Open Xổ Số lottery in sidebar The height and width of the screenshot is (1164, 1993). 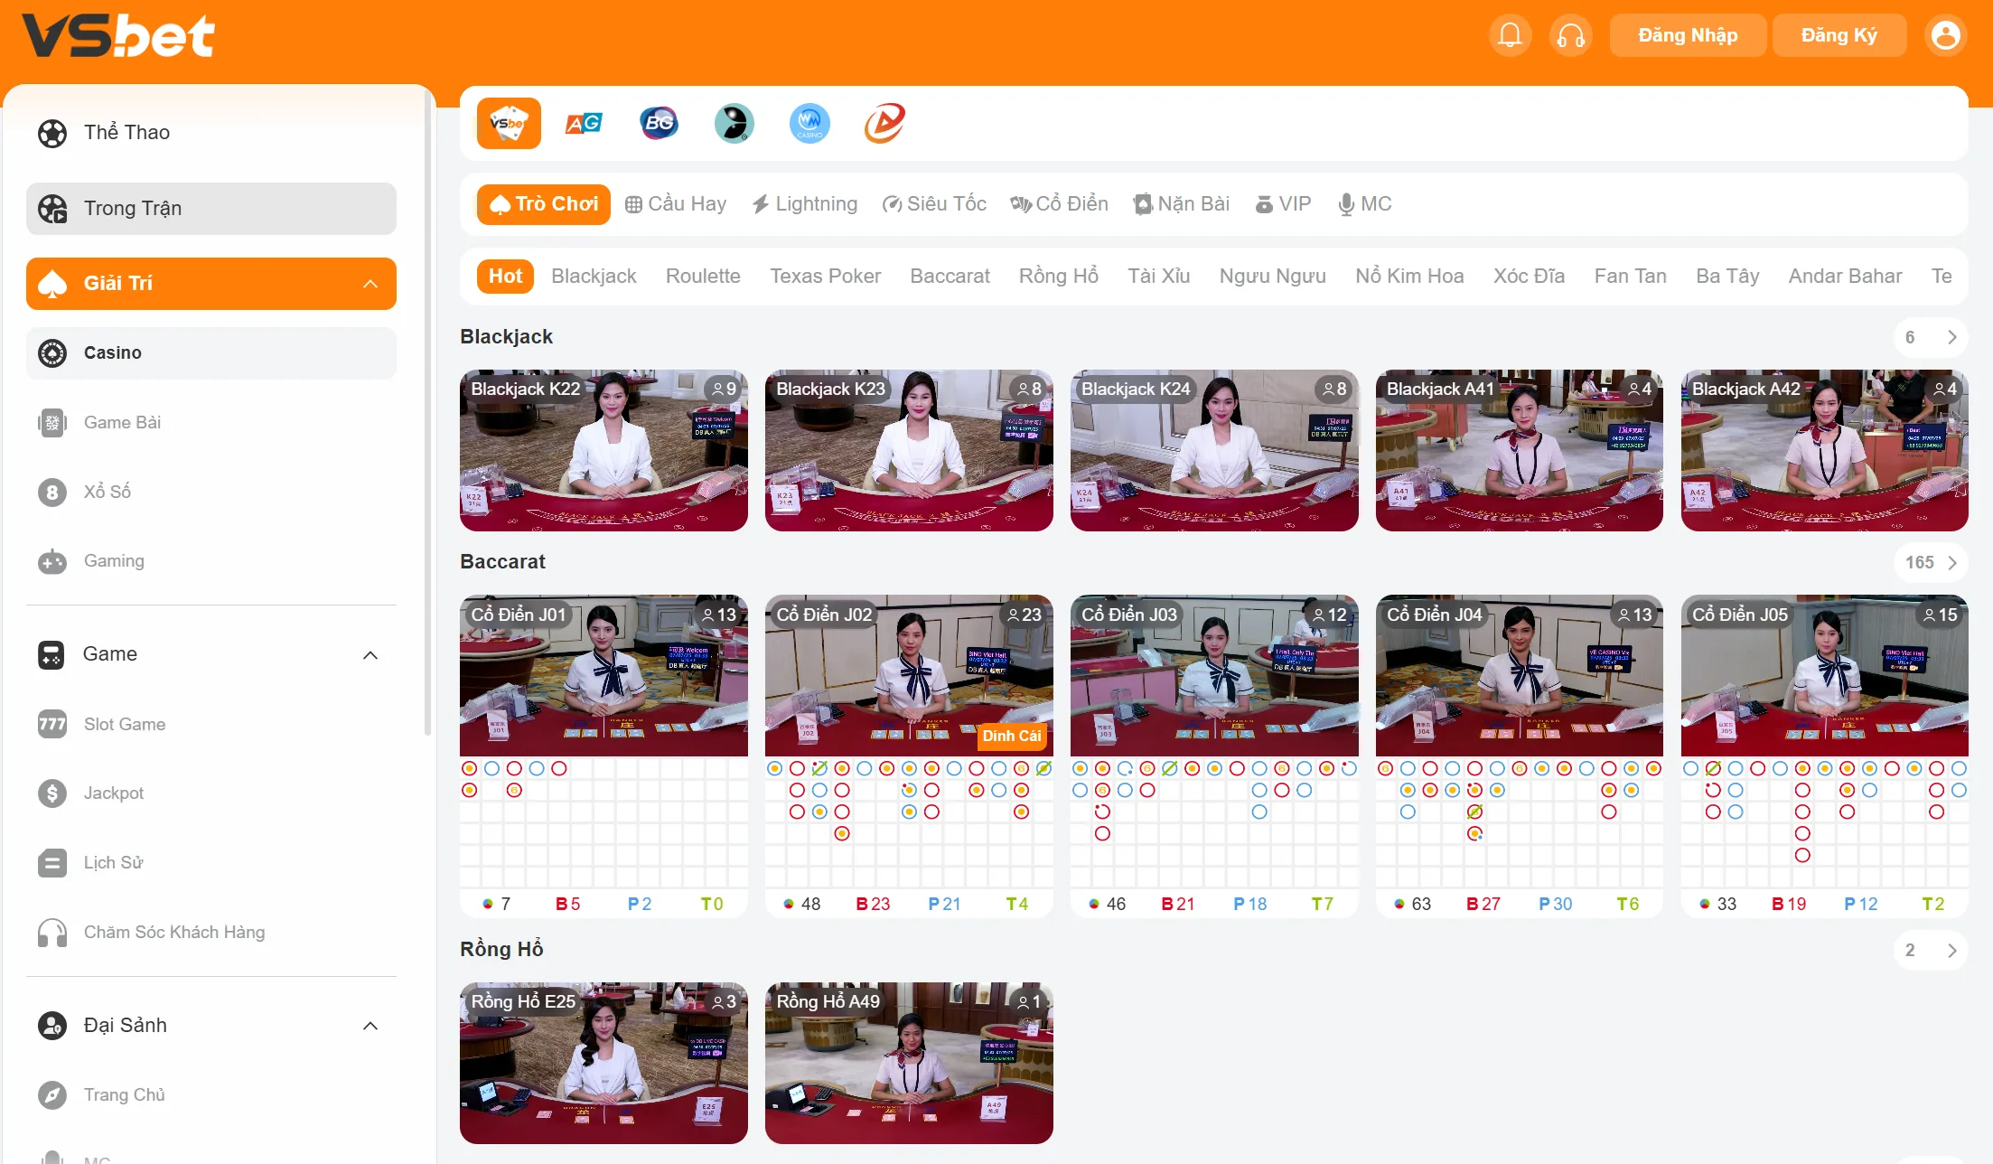(x=211, y=492)
